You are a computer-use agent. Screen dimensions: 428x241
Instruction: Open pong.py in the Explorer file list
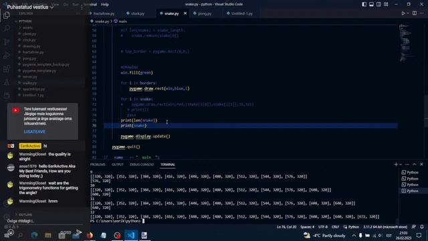(x=29, y=58)
